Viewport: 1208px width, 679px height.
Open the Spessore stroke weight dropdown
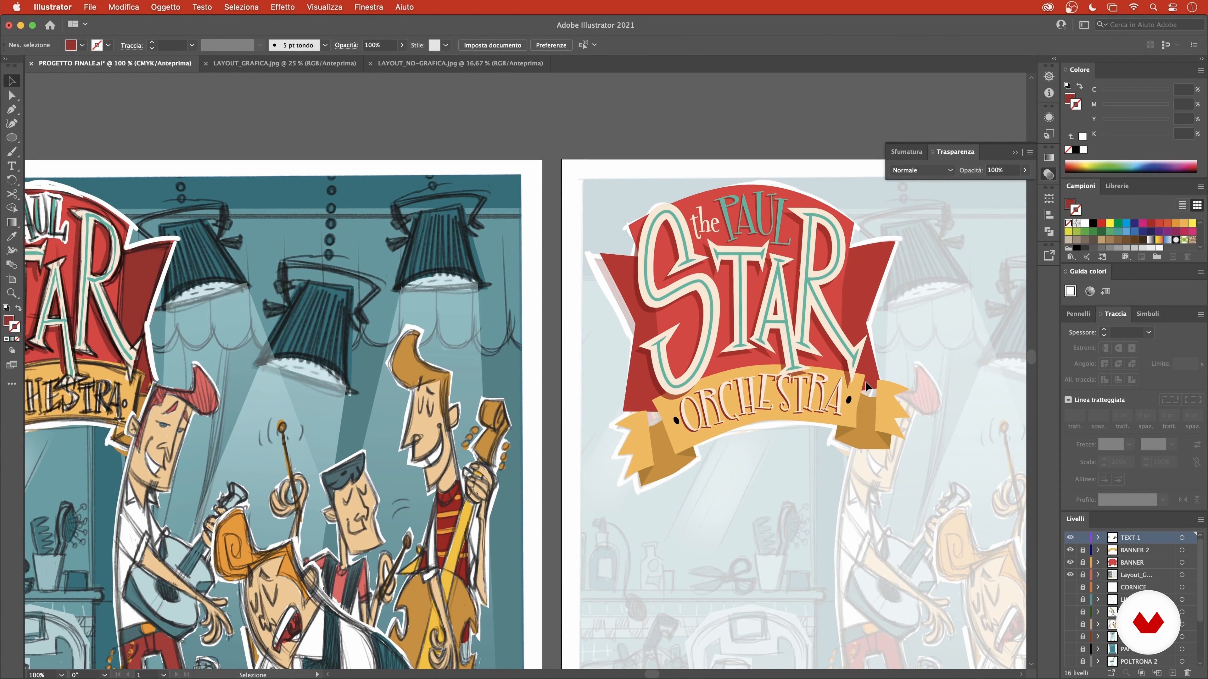click(1149, 332)
